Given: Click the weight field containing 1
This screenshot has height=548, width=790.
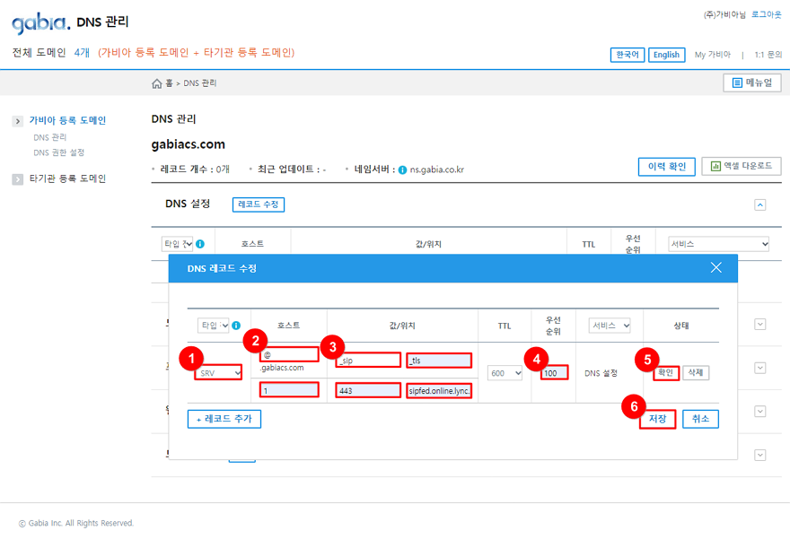Looking at the screenshot, I should (x=289, y=390).
